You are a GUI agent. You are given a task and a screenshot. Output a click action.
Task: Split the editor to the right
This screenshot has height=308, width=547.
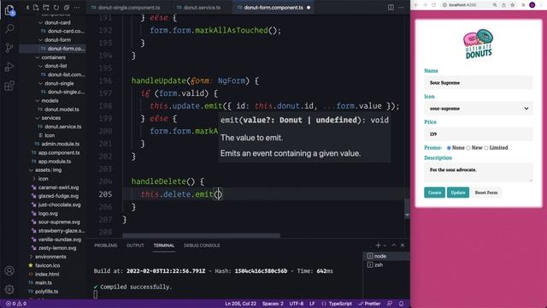pos(391,8)
